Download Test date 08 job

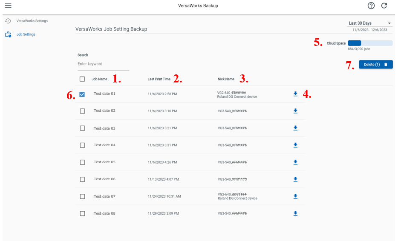[x=295, y=213]
